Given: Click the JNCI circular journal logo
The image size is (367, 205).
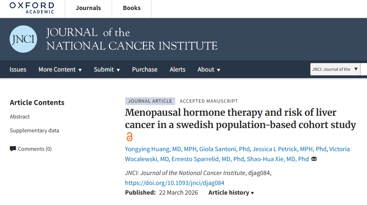Looking at the screenshot, I should coord(23,39).
